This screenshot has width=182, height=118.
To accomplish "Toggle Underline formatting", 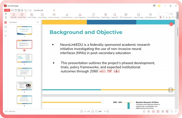I will (167, 17).
